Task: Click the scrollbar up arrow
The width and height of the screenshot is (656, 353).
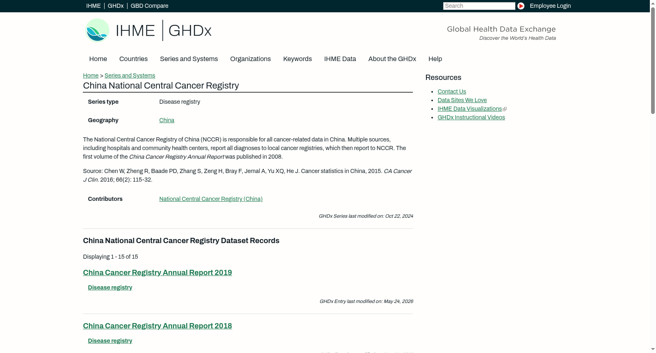Action: (653, 3)
